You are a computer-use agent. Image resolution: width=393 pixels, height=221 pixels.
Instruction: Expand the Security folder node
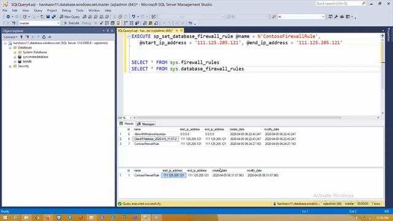point(10,66)
